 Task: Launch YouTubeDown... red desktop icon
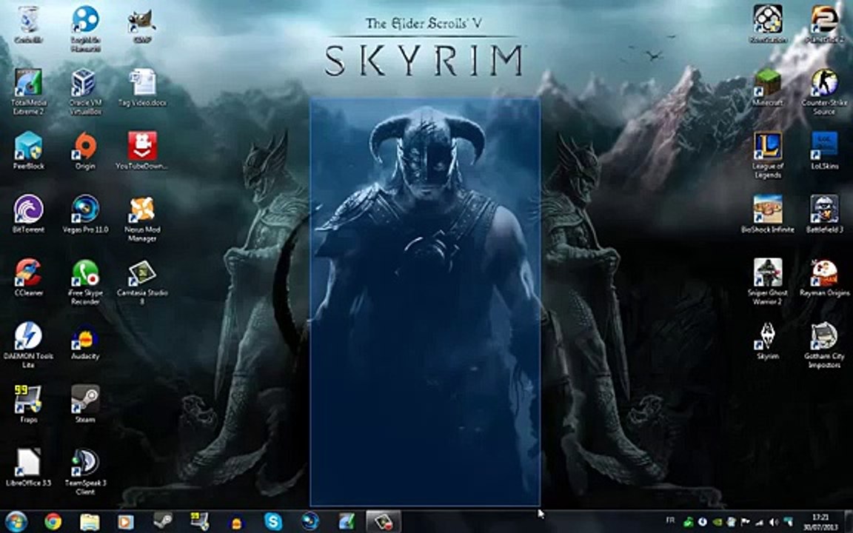tap(142, 150)
